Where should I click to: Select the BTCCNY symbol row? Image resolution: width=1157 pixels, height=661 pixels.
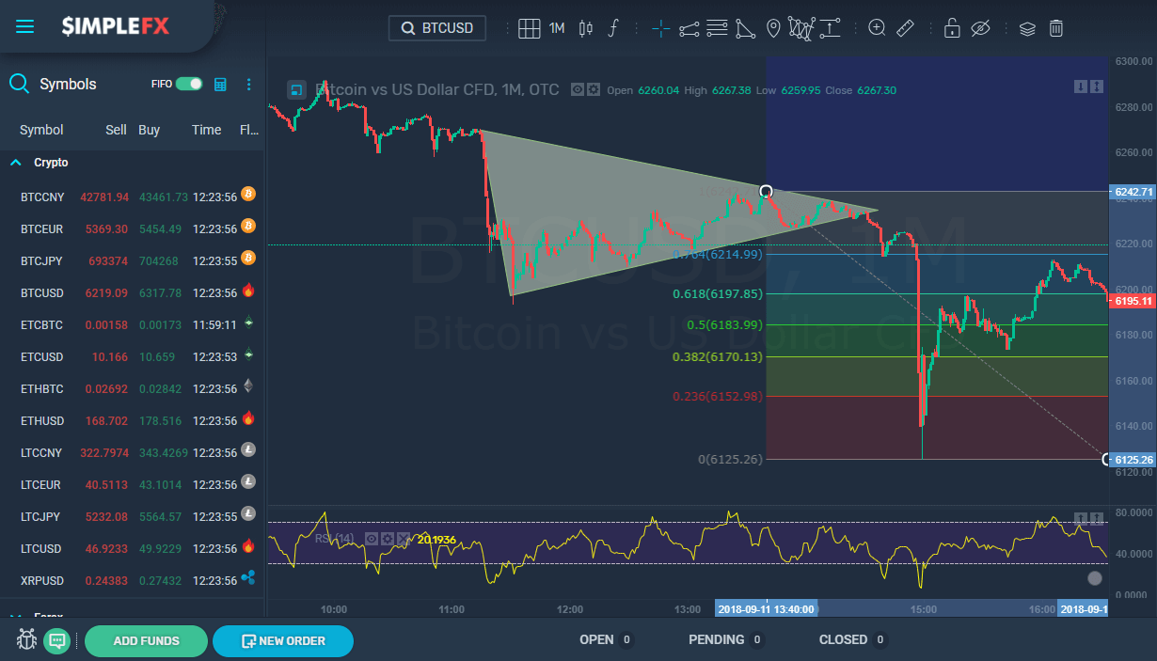(132, 197)
